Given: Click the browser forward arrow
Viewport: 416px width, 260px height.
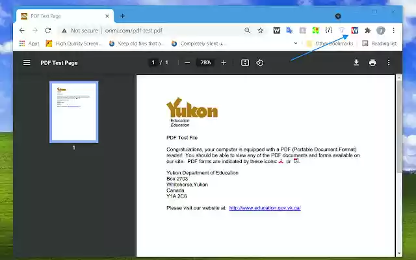Looking at the screenshot, I should [x=34, y=31].
